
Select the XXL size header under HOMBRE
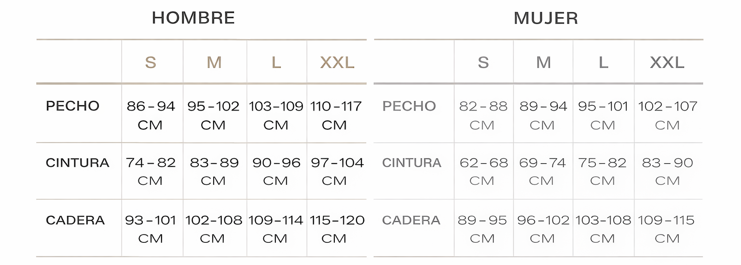point(337,62)
